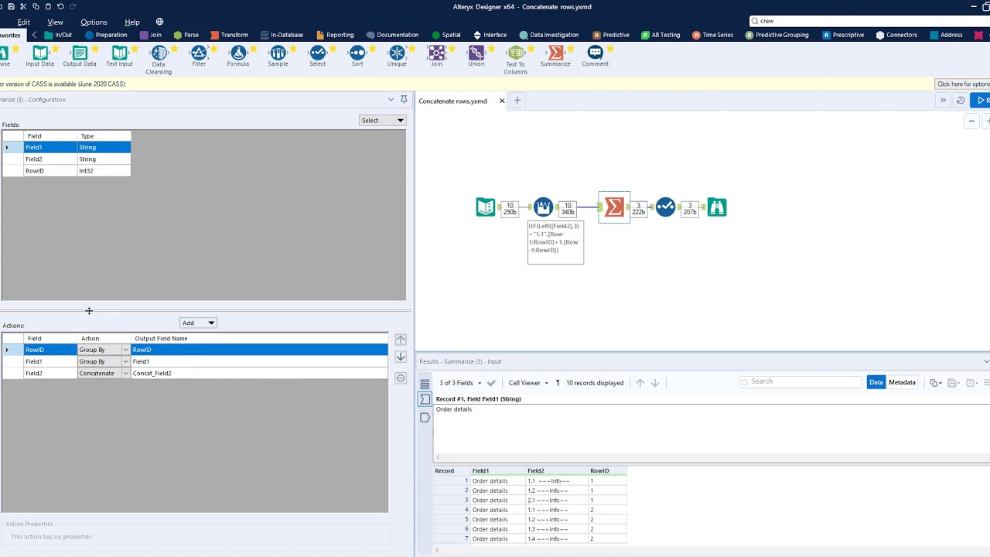
Task: Toggle favorite star on Comment tool
Action: pyautogui.click(x=610, y=50)
